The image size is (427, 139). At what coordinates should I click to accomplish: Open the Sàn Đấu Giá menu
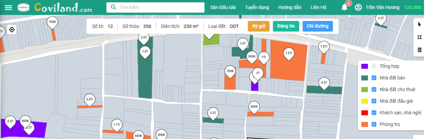223,7
